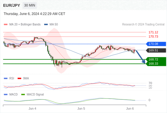Click the RSI legend swatch
Screen dimensions: 167x113
pyautogui.click(x=6, y=78)
